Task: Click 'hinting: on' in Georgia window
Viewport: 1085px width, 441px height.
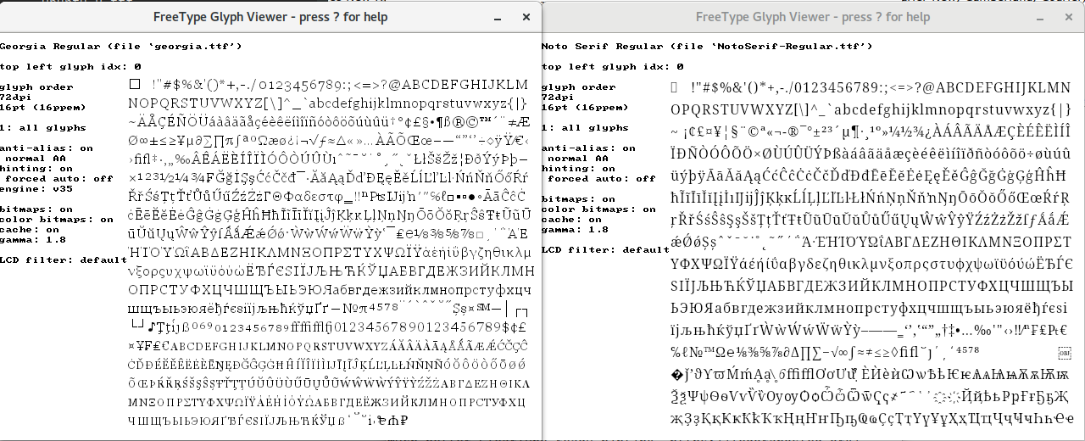Action: click(36, 168)
